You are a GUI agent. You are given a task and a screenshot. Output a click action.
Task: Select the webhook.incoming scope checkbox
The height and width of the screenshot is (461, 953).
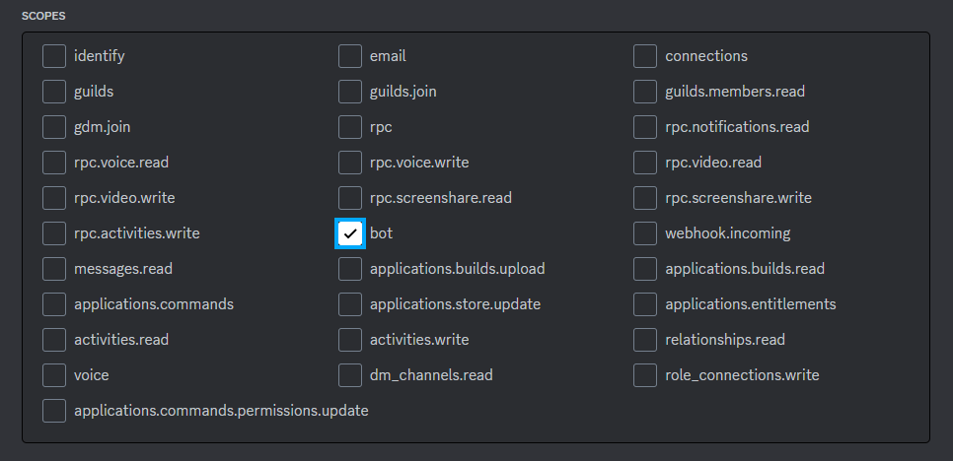(x=645, y=233)
